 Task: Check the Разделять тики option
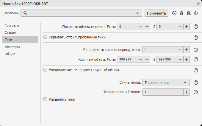coord(46,99)
